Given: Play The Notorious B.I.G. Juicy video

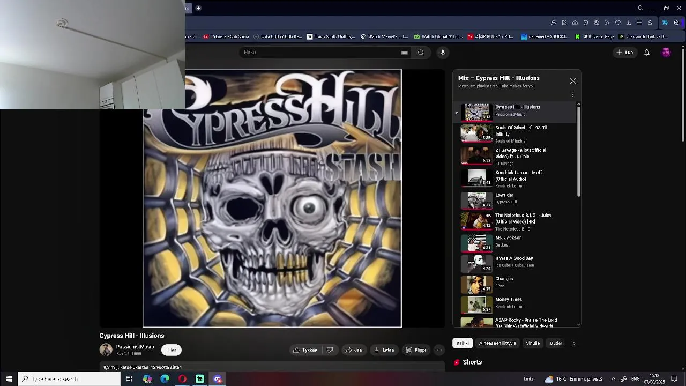Looking at the screenshot, I should (514, 221).
